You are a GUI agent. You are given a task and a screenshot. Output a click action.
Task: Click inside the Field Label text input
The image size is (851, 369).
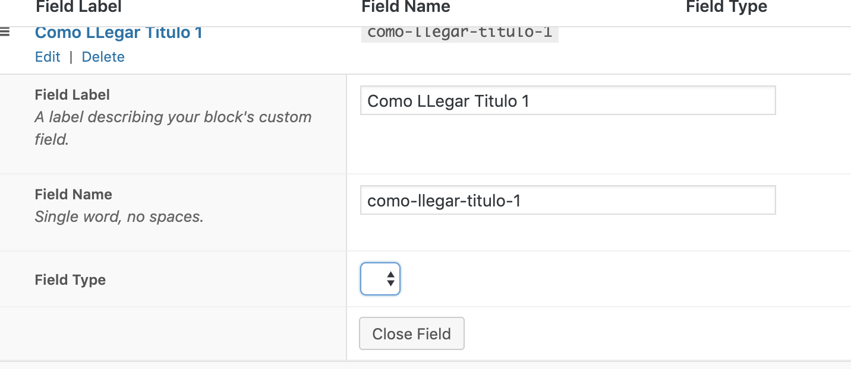[568, 100]
